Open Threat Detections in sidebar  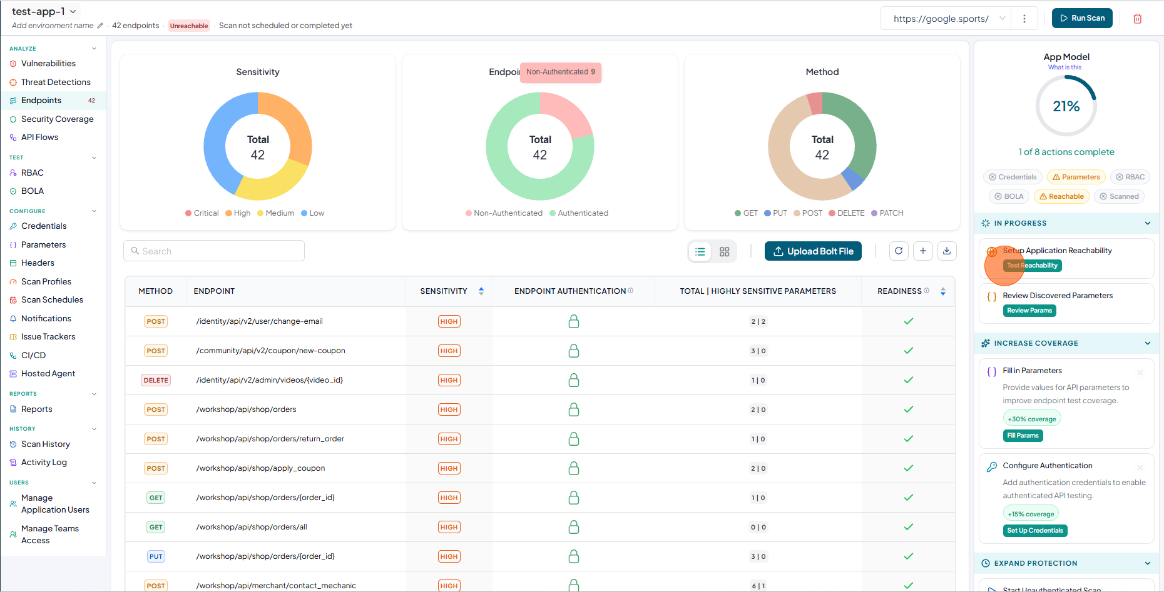point(56,83)
